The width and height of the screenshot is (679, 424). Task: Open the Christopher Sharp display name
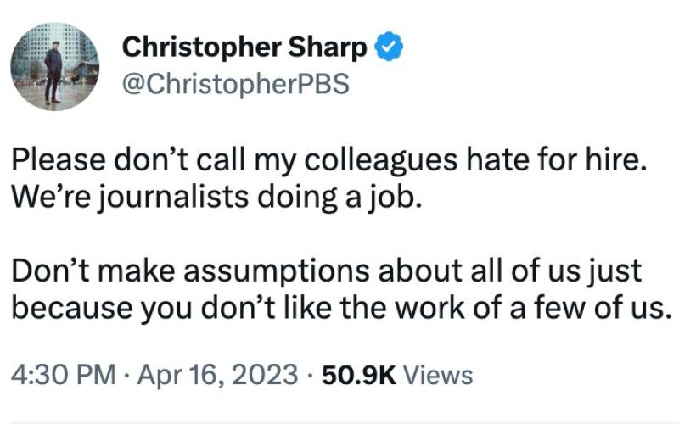tap(244, 47)
